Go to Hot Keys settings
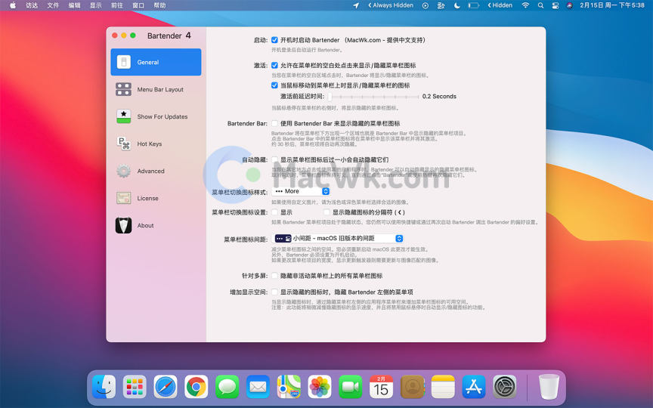Image resolution: width=653 pixels, height=408 pixels. tap(156, 144)
